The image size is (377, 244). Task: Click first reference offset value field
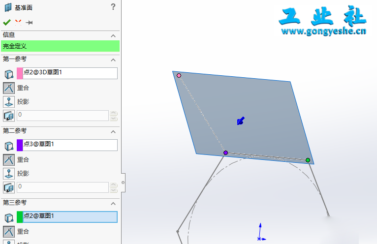[63, 116]
